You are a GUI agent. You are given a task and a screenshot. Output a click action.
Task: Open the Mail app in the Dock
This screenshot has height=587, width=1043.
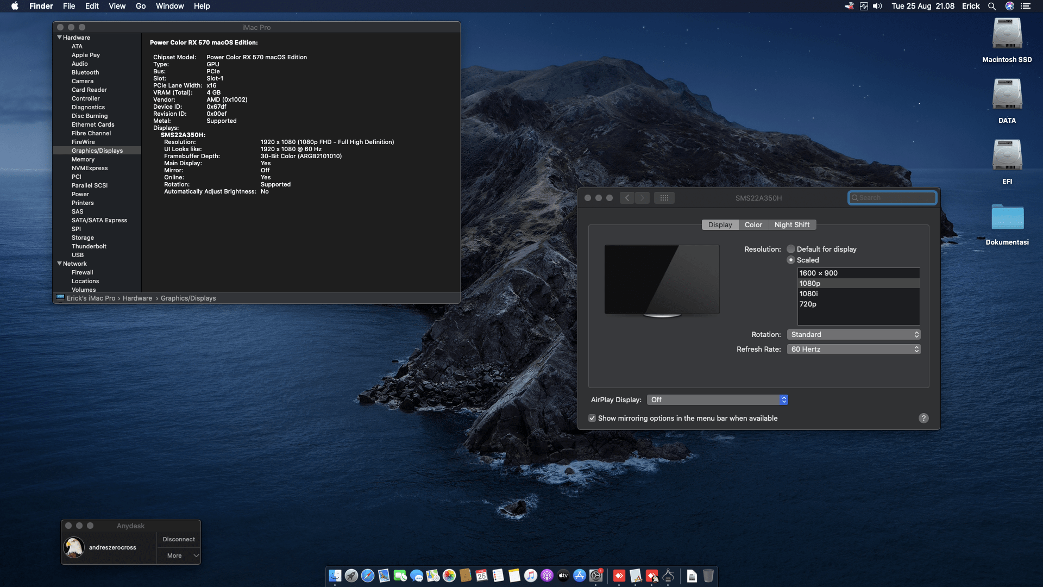pyautogui.click(x=384, y=576)
